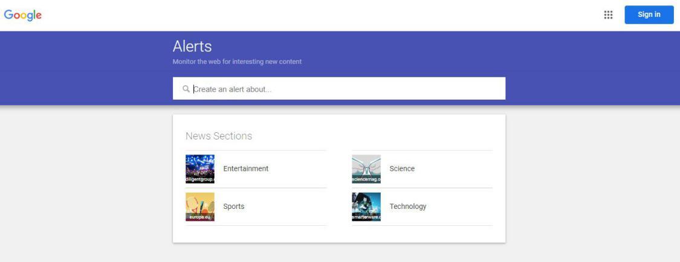680x262 pixels.
Task: Click the Sports thumbnail image
Action: (x=200, y=206)
